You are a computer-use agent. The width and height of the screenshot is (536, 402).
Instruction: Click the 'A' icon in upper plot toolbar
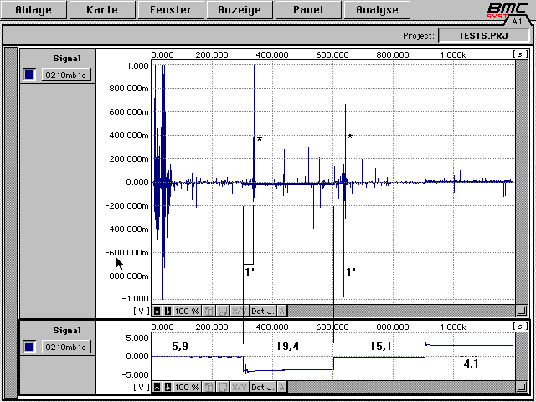(x=282, y=311)
